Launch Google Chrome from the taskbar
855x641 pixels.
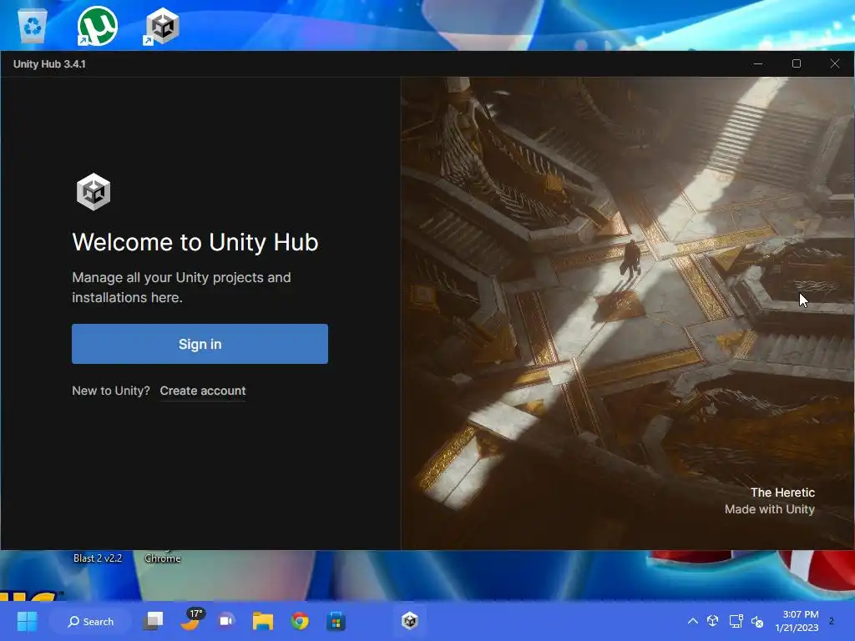[x=300, y=621]
